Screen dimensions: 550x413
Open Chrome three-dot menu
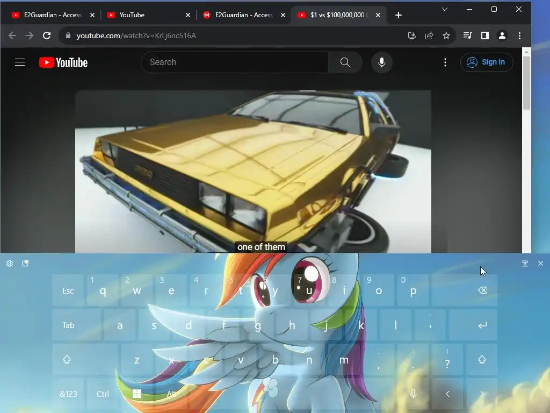coord(519,35)
